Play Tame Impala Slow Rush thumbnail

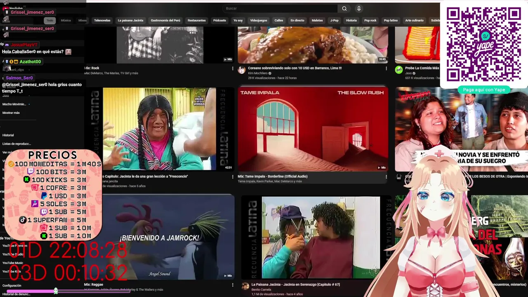(x=313, y=129)
